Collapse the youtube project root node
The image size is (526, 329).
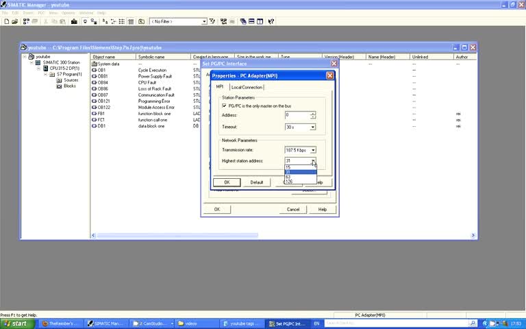click(x=25, y=57)
